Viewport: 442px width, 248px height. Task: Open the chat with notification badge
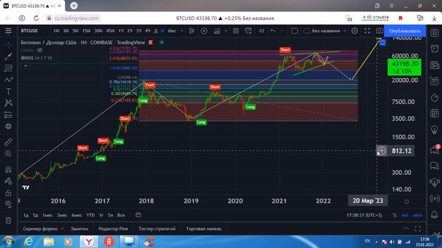point(434,150)
